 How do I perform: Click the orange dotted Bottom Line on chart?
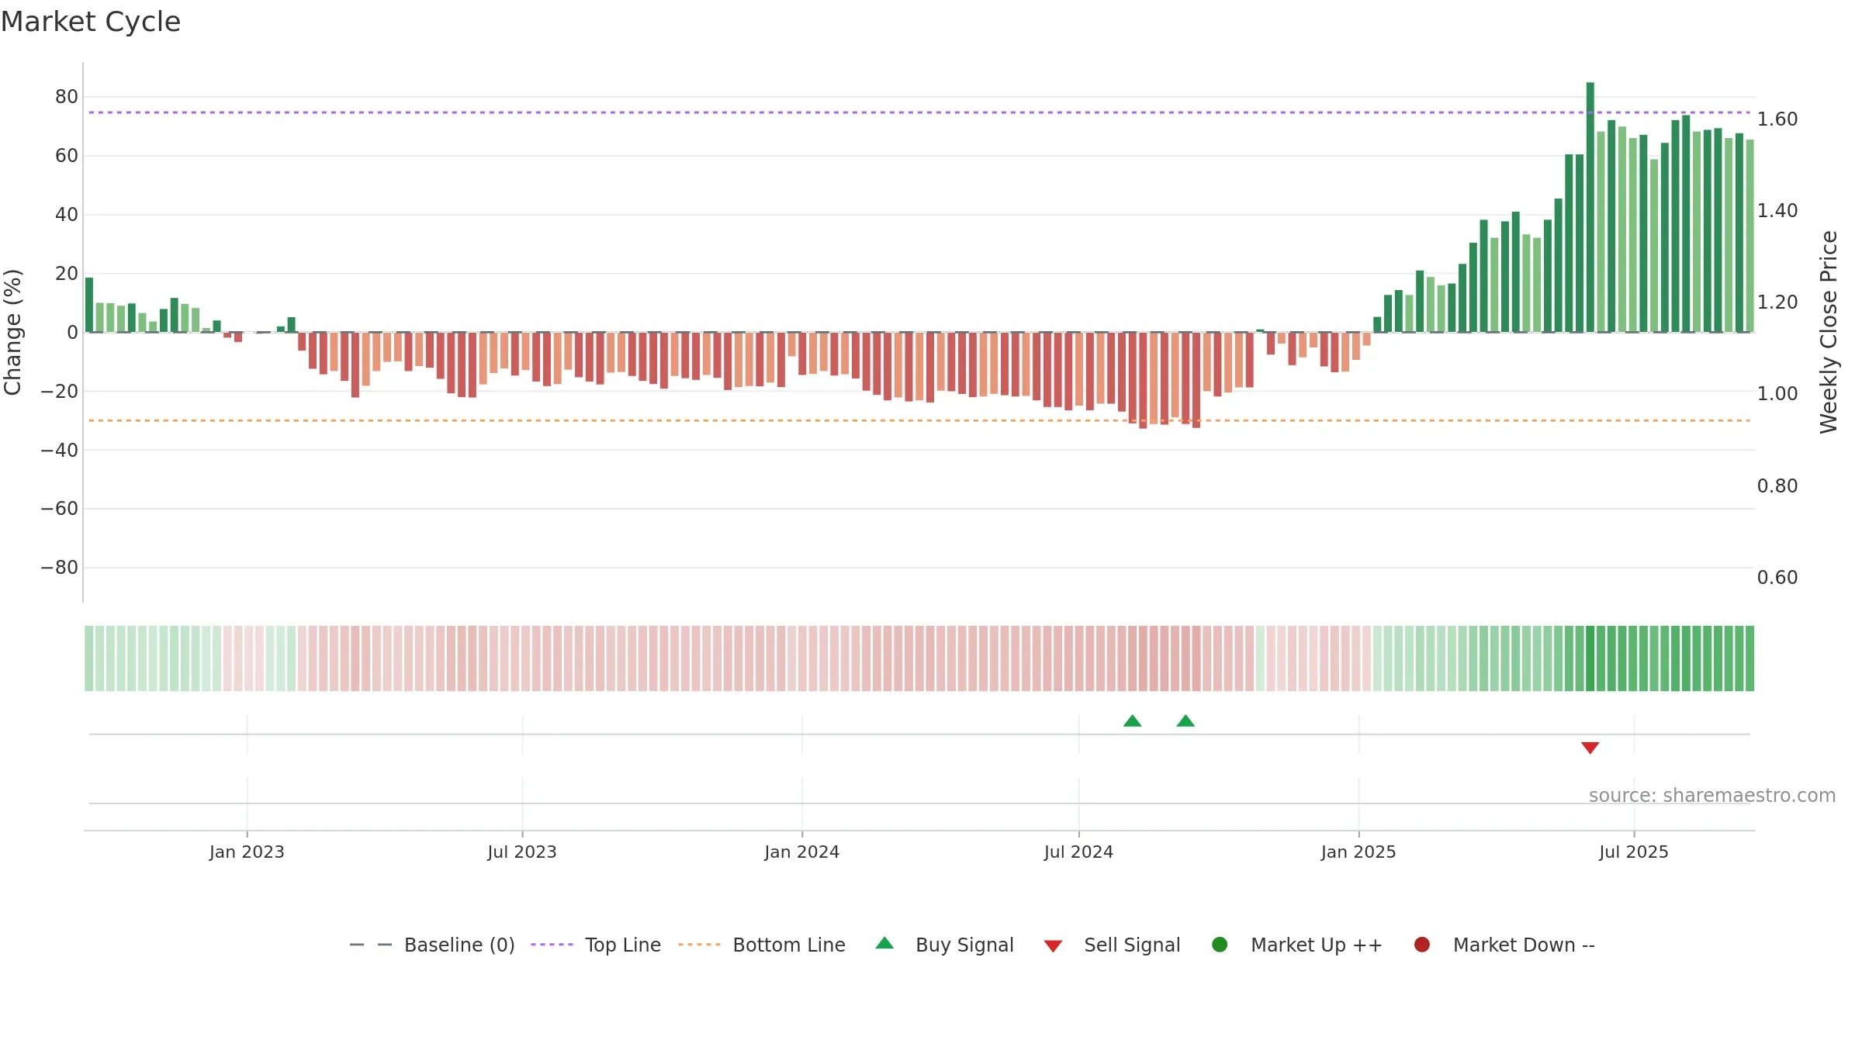919,420
